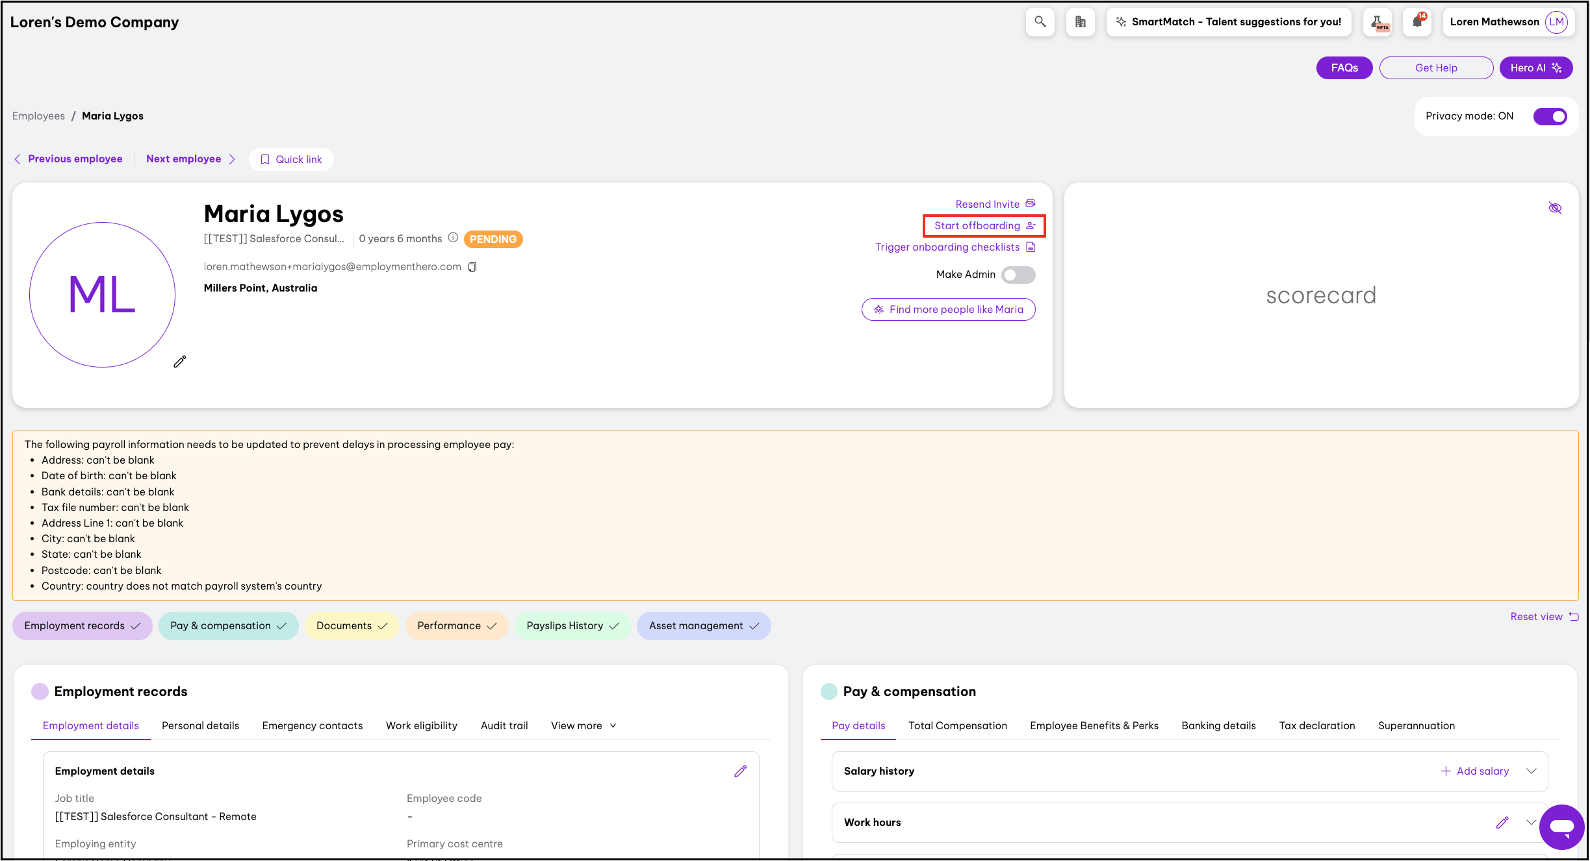Copy the employee email address icon
This screenshot has width=1590, height=861.
tap(472, 267)
